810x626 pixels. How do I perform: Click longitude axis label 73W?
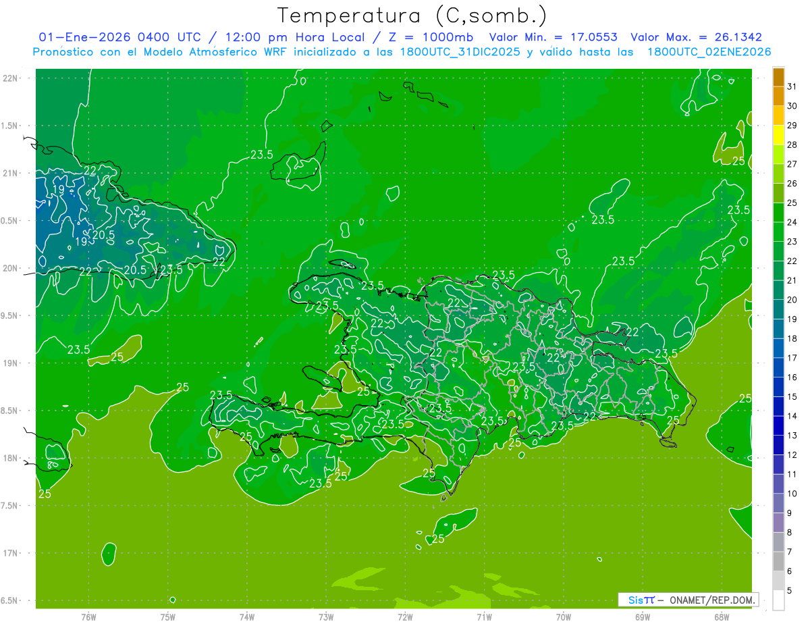[326, 617]
